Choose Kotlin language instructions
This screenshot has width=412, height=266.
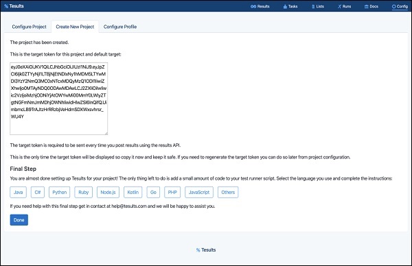pos(133,192)
